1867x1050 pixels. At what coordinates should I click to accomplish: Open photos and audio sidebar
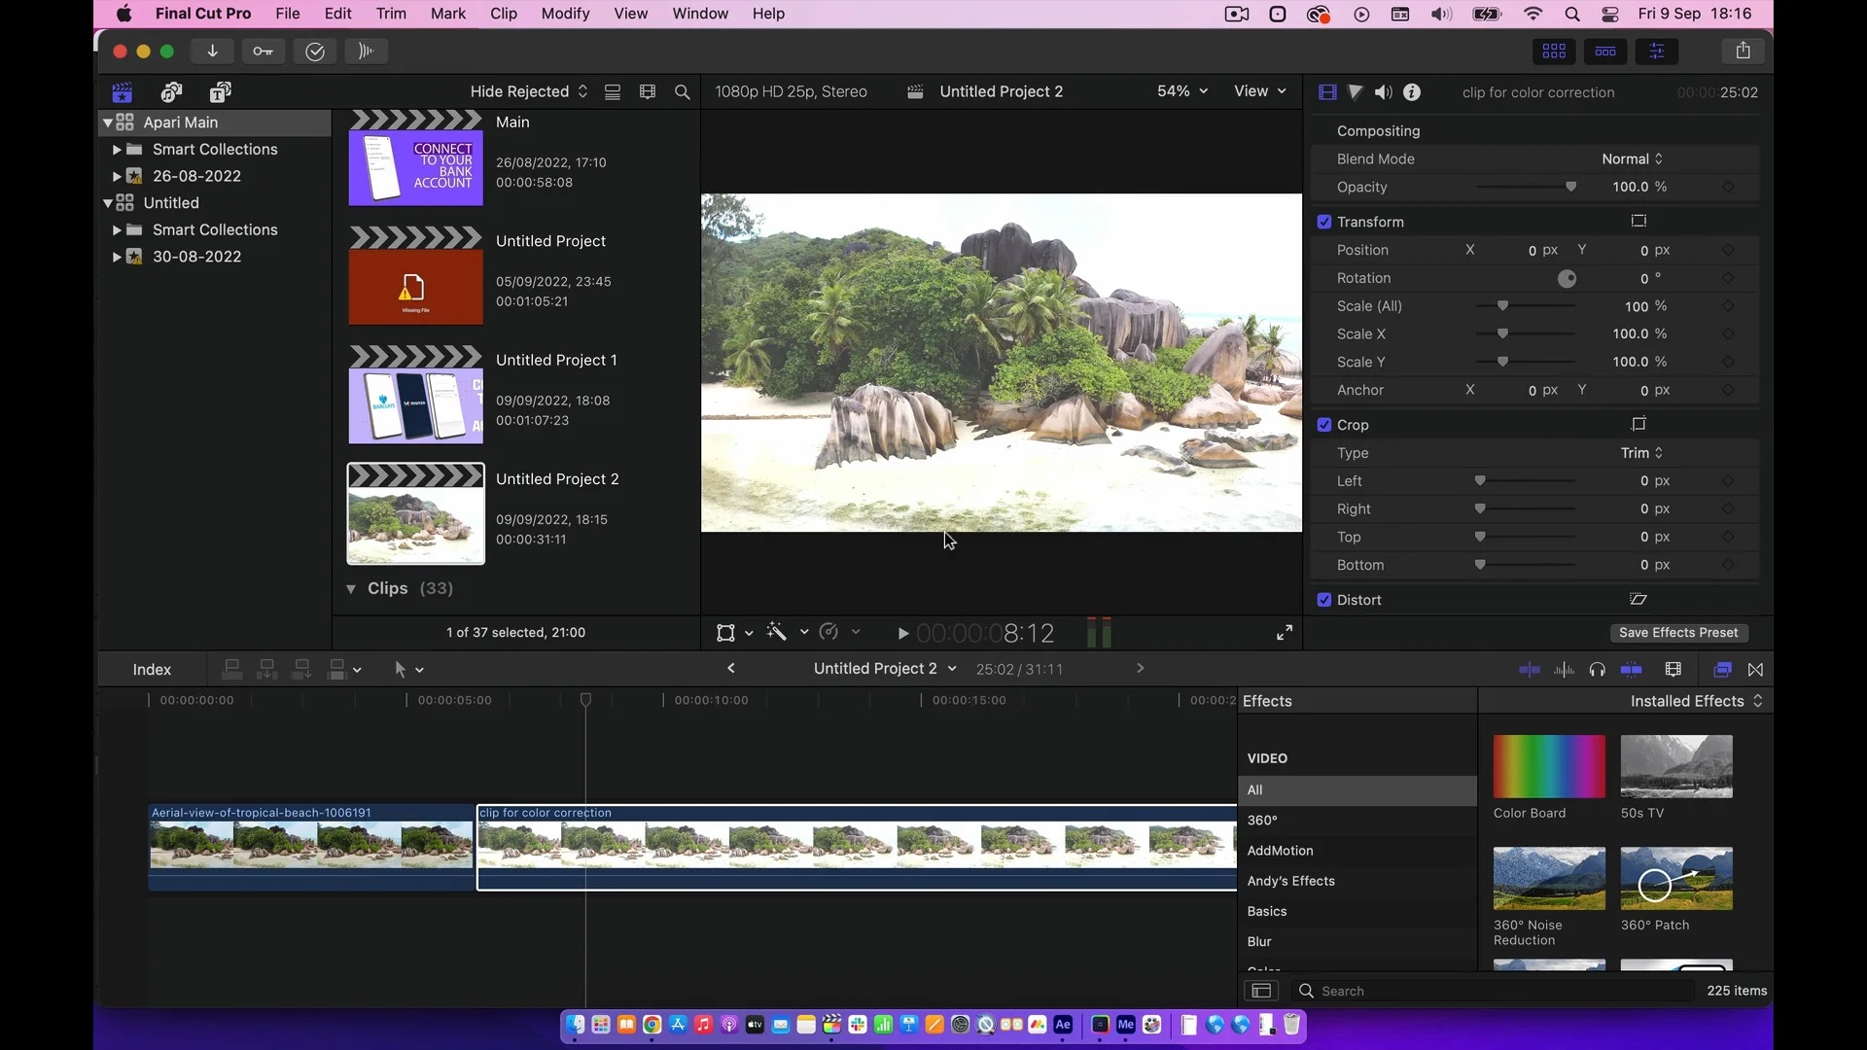(171, 92)
